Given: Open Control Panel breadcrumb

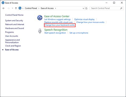Looking at the screenshot, I should pyautogui.click(x=31, y=8).
